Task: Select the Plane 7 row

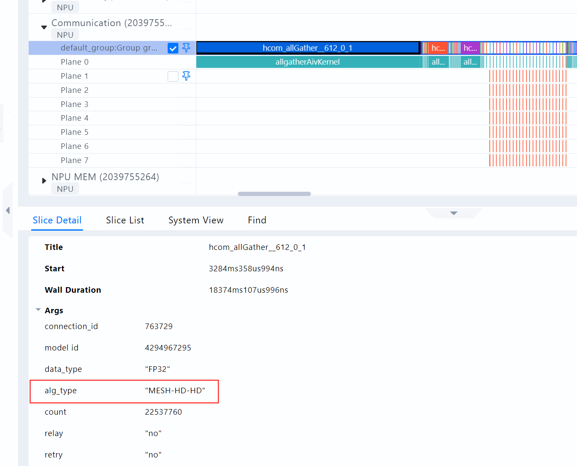Action: [x=112, y=160]
